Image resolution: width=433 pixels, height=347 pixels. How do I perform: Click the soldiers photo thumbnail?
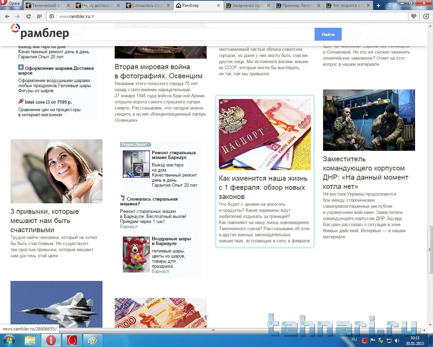(369, 120)
